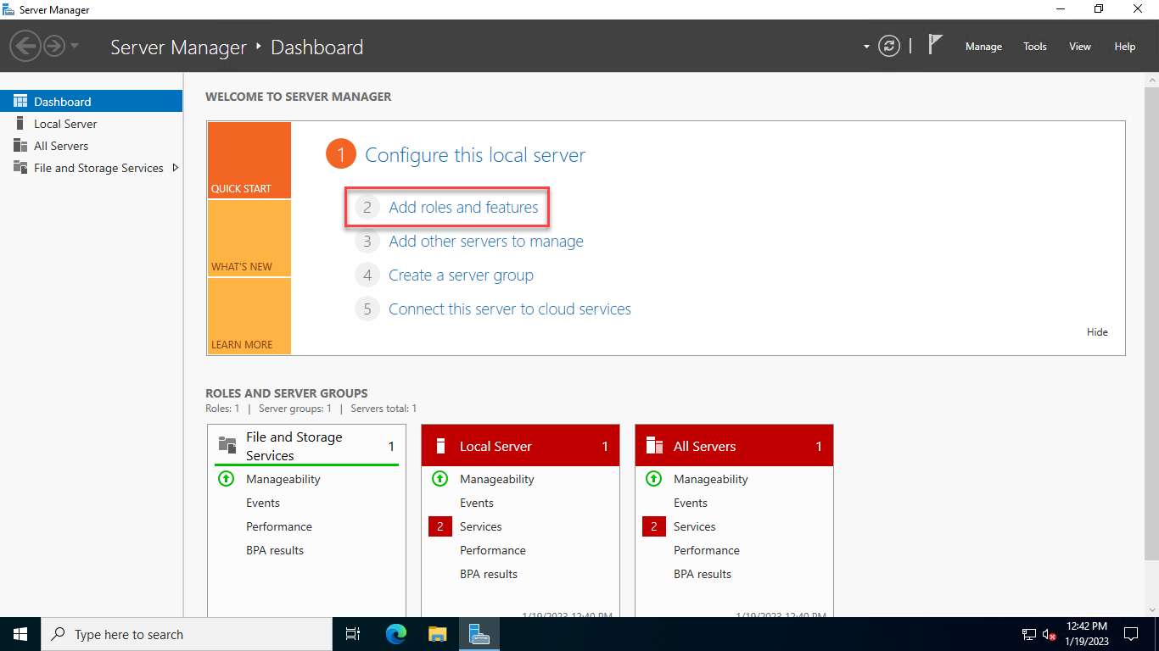This screenshot has width=1159, height=651.
Task: Click Manageability in File and Storage tile
Action: [283, 479]
